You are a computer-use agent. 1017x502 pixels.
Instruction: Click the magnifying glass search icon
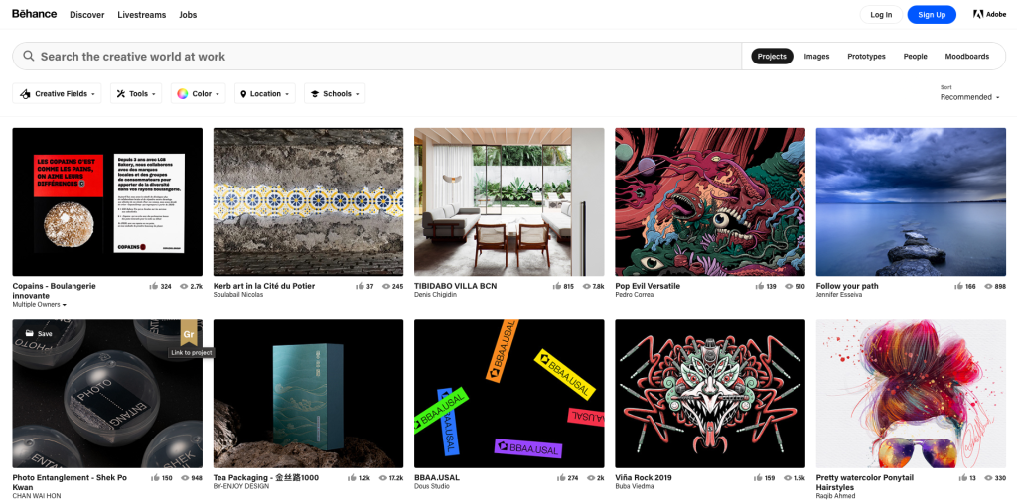coord(29,57)
